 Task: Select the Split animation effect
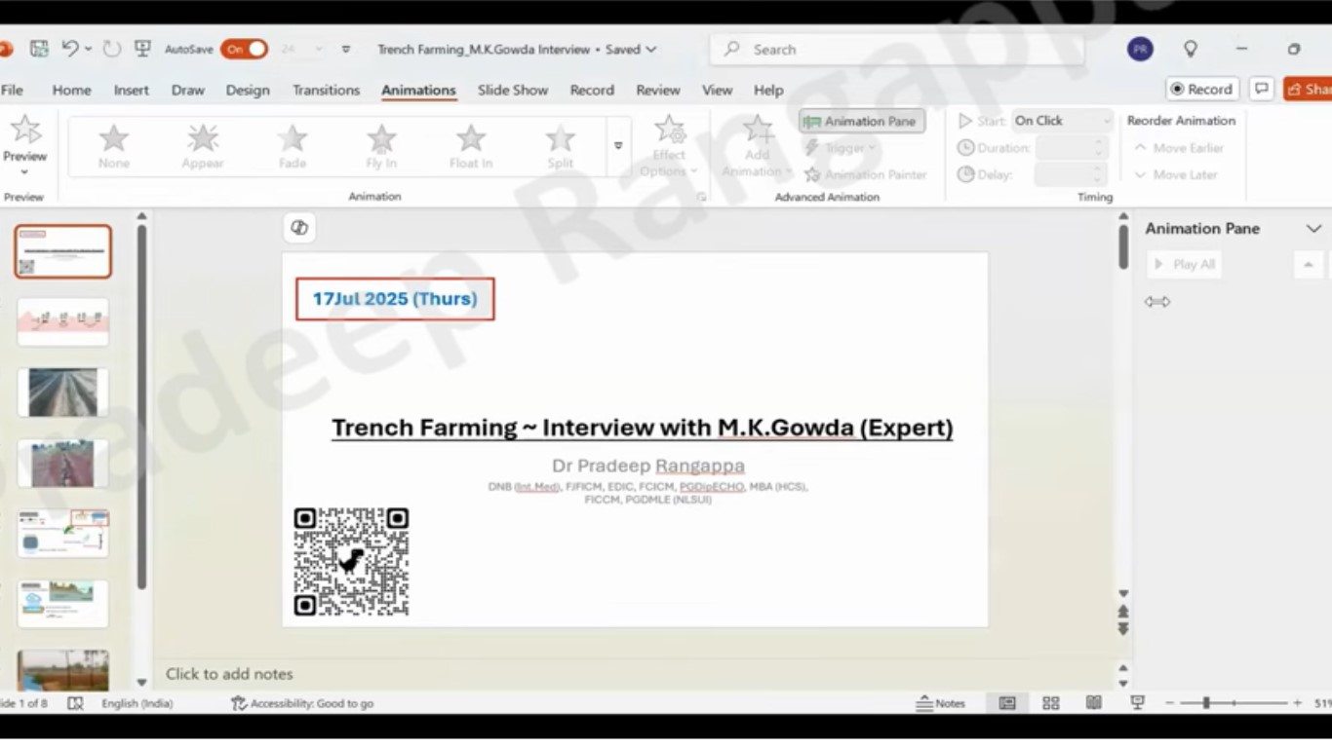[x=560, y=145]
